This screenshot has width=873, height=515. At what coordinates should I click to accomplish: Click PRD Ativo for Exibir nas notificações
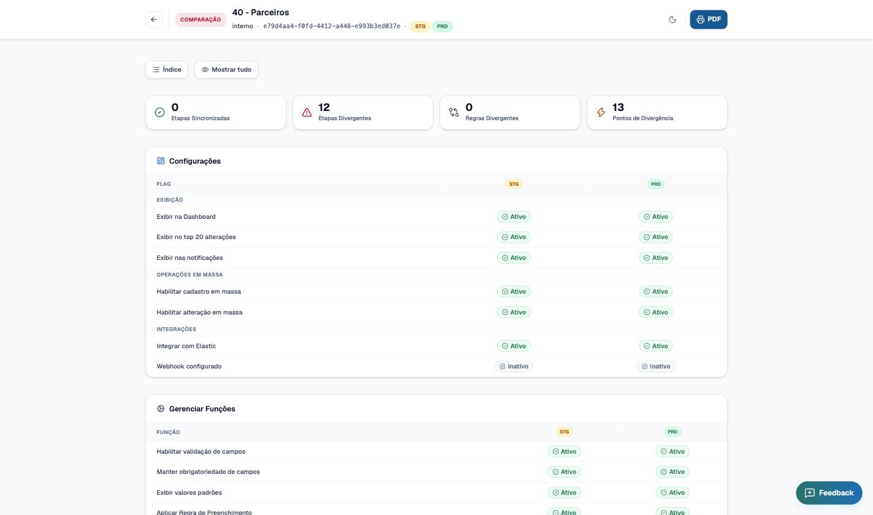click(656, 257)
